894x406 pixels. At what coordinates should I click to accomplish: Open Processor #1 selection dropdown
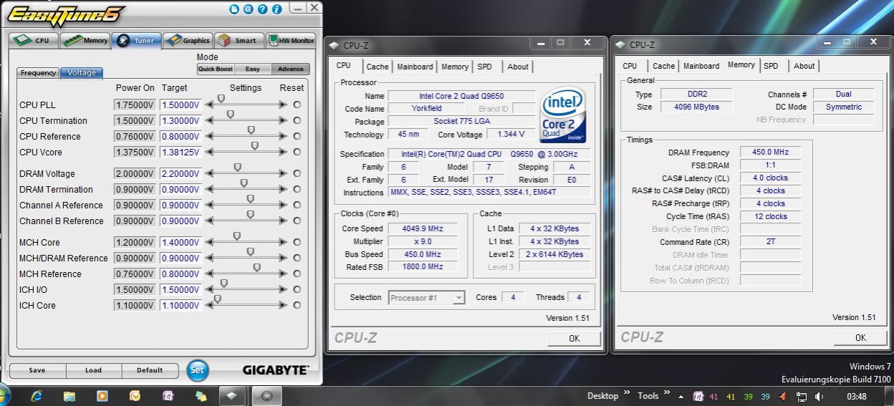[x=427, y=298]
